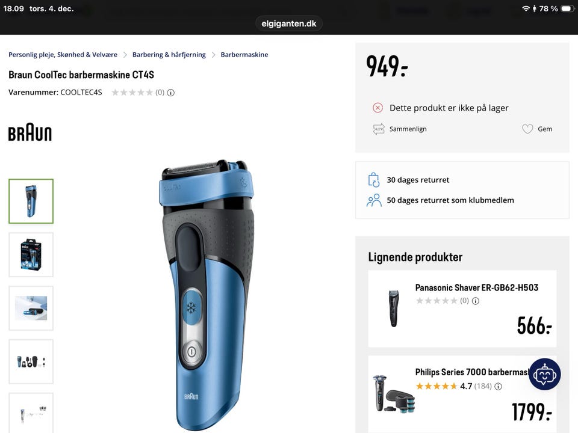The image size is (578, 433).
Task: Open rating info icon beside product stars
Action: (170, 93)
